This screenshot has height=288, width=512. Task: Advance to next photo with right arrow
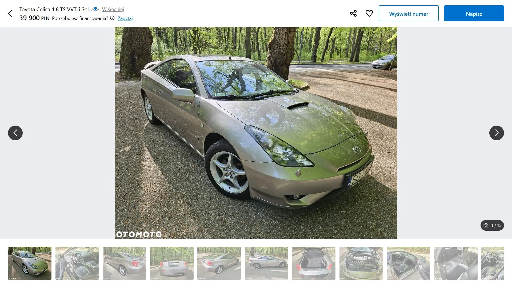click(497, 133)
